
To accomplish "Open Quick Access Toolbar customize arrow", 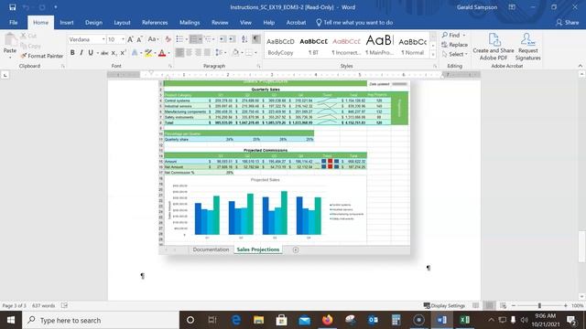I will coord(55,7).
